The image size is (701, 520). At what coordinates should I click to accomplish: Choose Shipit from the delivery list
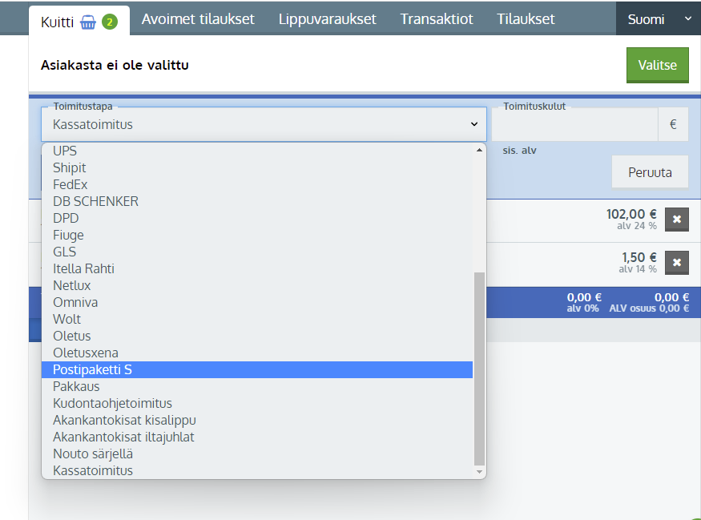pyautogui.click(x=257, y=167)
